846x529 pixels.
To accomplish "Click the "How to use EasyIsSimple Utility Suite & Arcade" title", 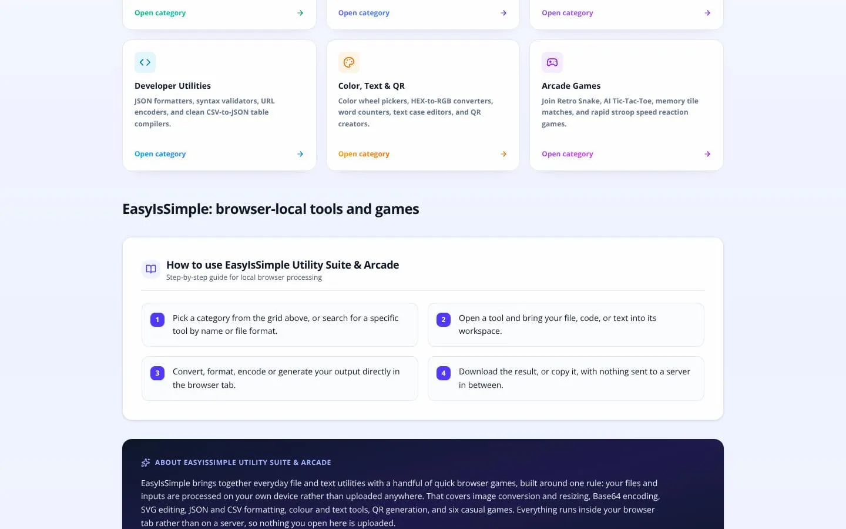I will (x=283, y=265).
